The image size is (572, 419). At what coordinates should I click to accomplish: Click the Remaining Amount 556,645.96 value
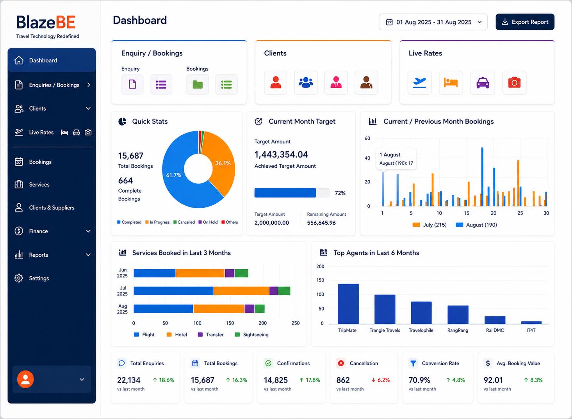point(321,223)
